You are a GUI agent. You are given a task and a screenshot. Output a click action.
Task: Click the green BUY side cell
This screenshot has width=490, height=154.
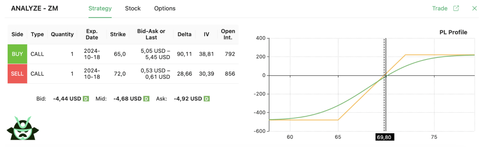17,54
